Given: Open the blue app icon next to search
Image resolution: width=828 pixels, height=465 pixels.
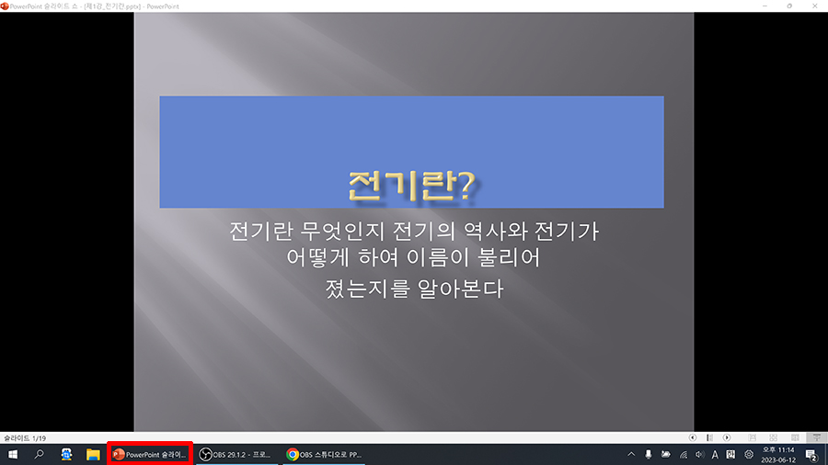Looking at the screenshot, I should 66,454.
